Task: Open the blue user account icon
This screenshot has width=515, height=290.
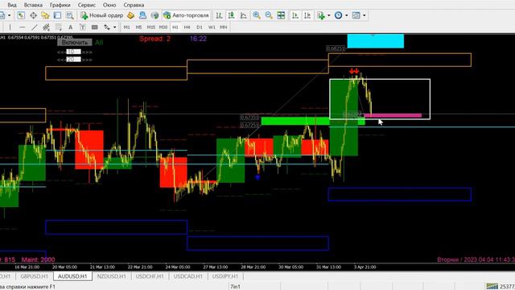Action: pos(142,15)
